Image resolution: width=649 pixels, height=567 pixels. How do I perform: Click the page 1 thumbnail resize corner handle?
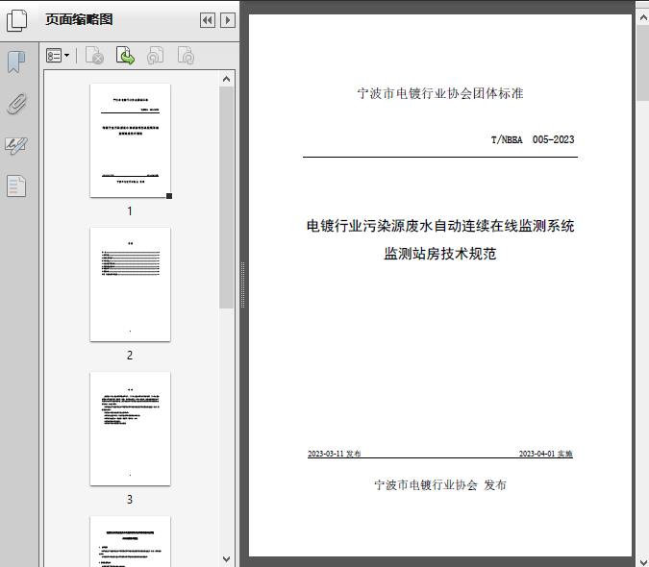pos(169,196)
